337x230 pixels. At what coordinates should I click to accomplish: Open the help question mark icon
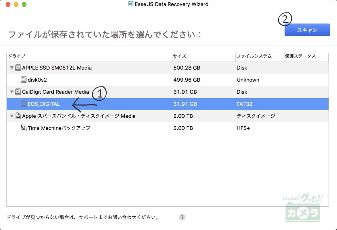[x=182, y=217]
